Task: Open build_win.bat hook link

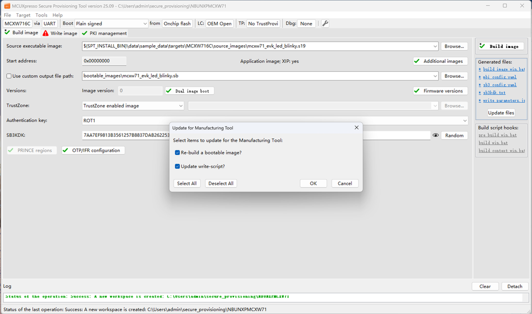Action: pos(493,143)
